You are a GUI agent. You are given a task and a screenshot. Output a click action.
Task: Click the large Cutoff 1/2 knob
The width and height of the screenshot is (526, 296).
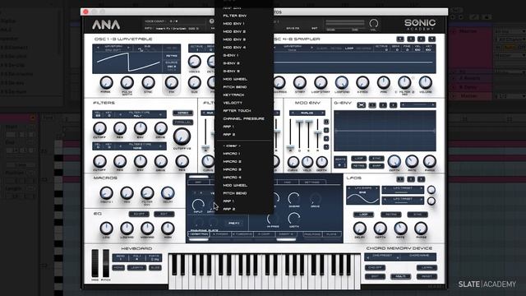(x=182, y=136)
